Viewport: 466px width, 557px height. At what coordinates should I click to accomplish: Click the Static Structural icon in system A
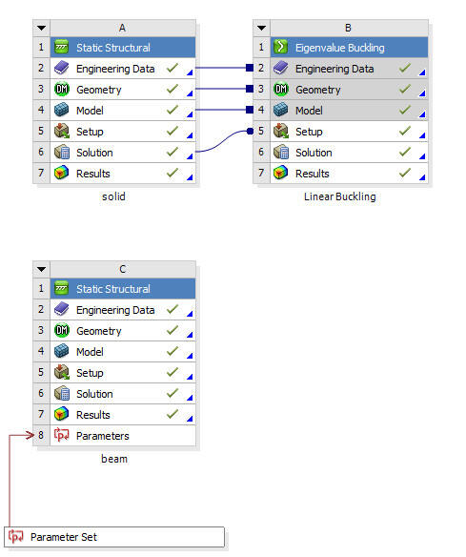[62, 48]
